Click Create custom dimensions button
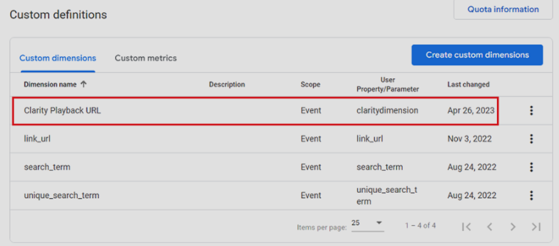The image size is (559, 246). [477, 55]
